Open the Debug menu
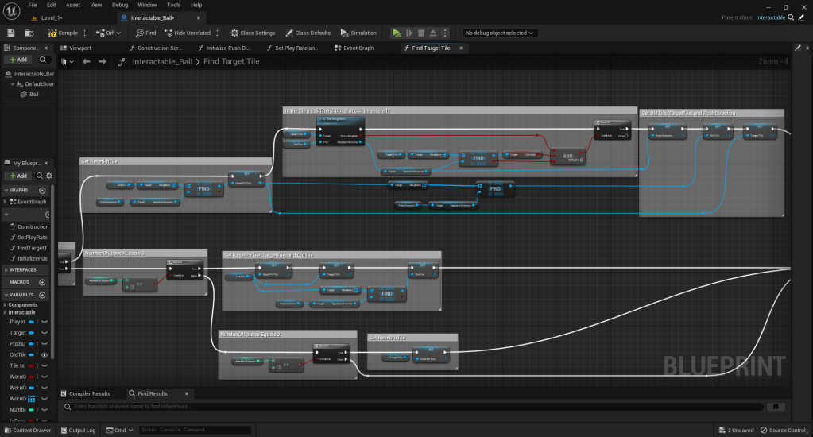813x437 pixels. coord(119,5)
